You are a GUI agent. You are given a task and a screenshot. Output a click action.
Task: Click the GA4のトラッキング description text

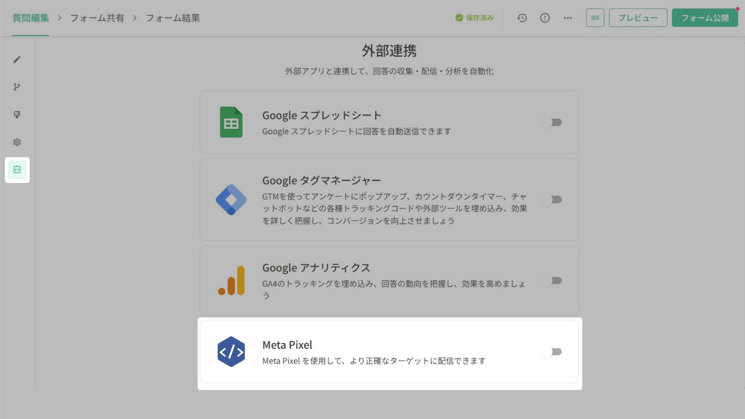pos(394,289)
